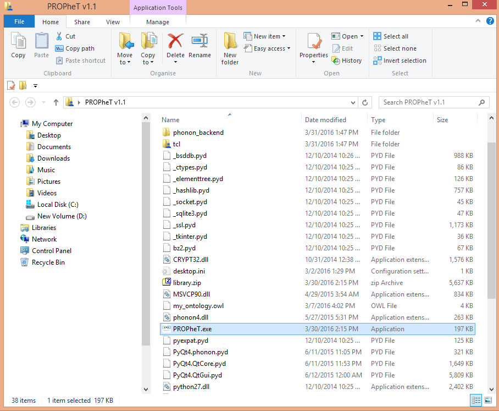The height and width of the screenshot is (411, 499).
Task: Open Customize Quick Access Toolbar dropdown
Action: tap(35, 86)
